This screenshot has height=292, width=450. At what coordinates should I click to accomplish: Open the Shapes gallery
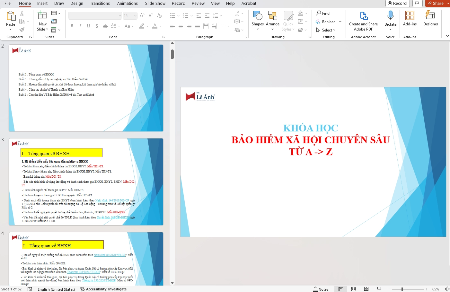pyautogui.click(x=258, y=20)
